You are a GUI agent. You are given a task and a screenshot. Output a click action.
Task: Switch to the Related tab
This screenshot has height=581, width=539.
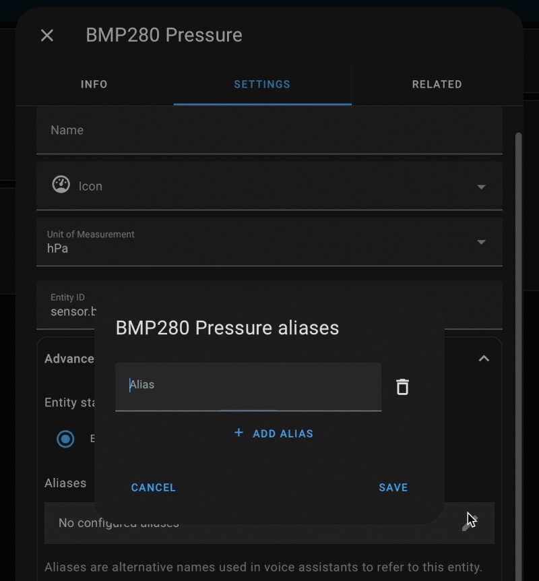pyautogui.click(x=437, y=84)
